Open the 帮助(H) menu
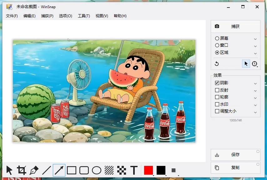The image size is (267, 180). 120,16
